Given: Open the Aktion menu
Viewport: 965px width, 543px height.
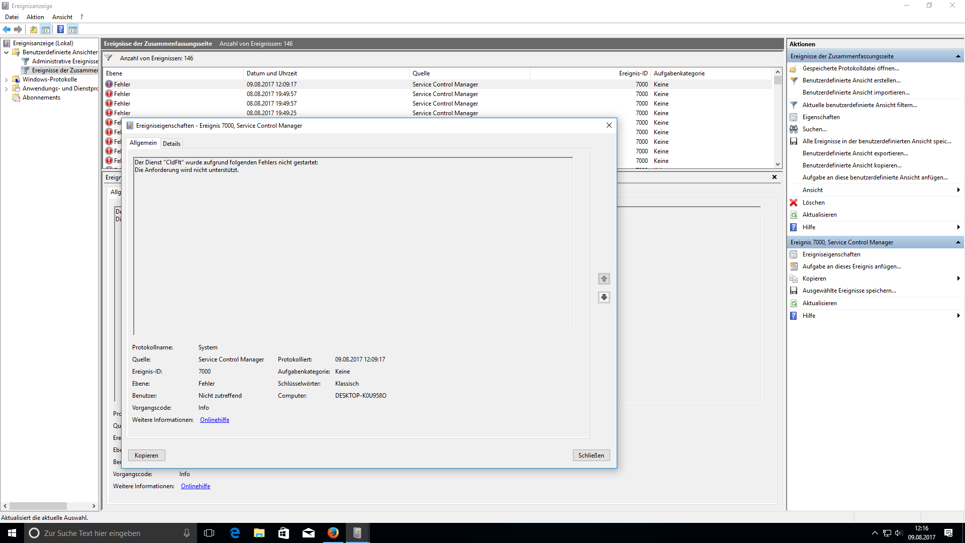Looking at the screenshot, I should [35, 17].
